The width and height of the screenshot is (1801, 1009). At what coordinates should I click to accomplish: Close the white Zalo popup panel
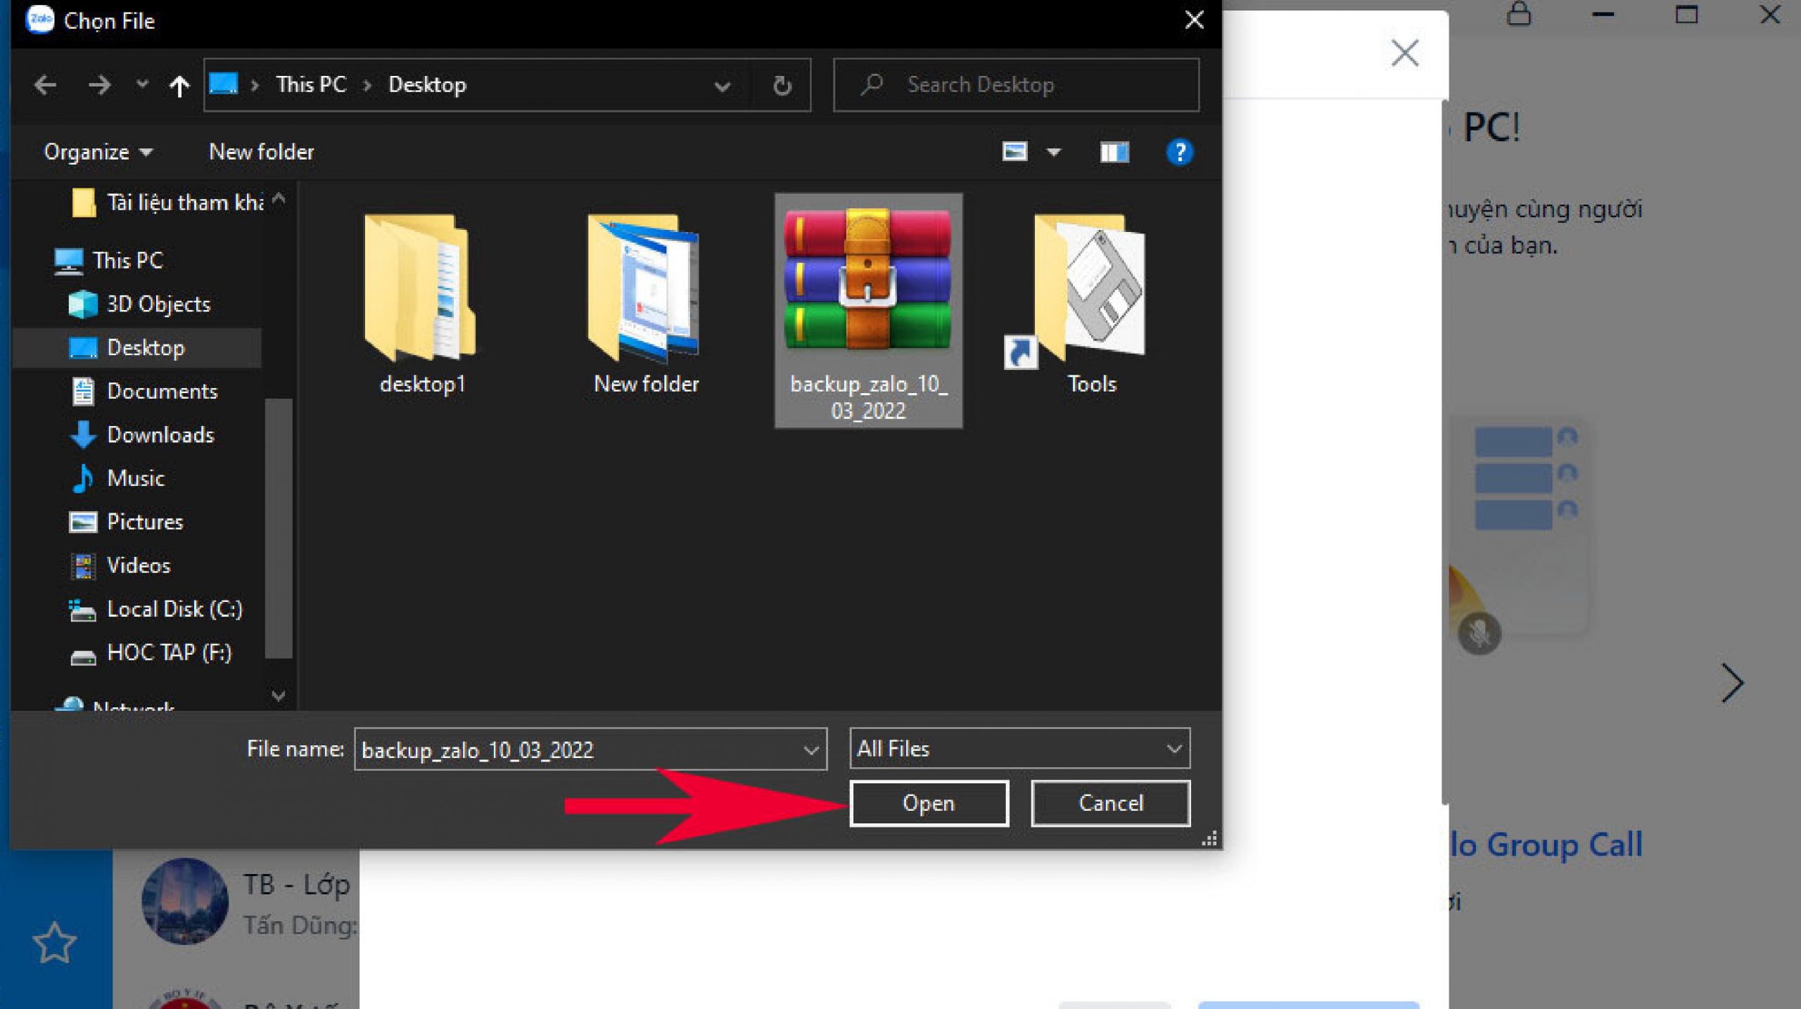tap(1405, 53)
